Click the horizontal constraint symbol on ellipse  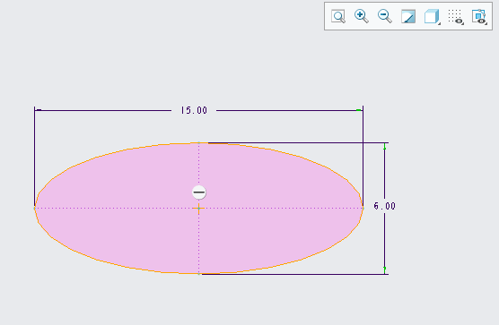(x=199, y=192)
